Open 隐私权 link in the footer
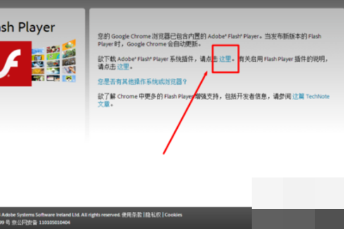This screenshot has width=344, height=229. click(x=153, y=215)
